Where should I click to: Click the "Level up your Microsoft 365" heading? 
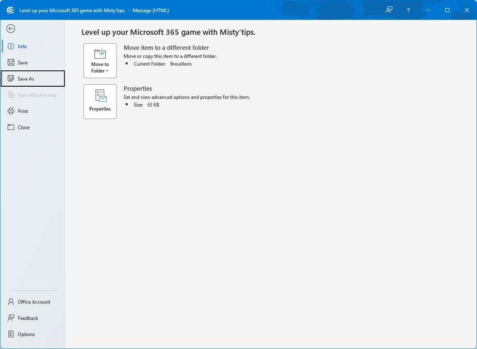pos(168,32)
